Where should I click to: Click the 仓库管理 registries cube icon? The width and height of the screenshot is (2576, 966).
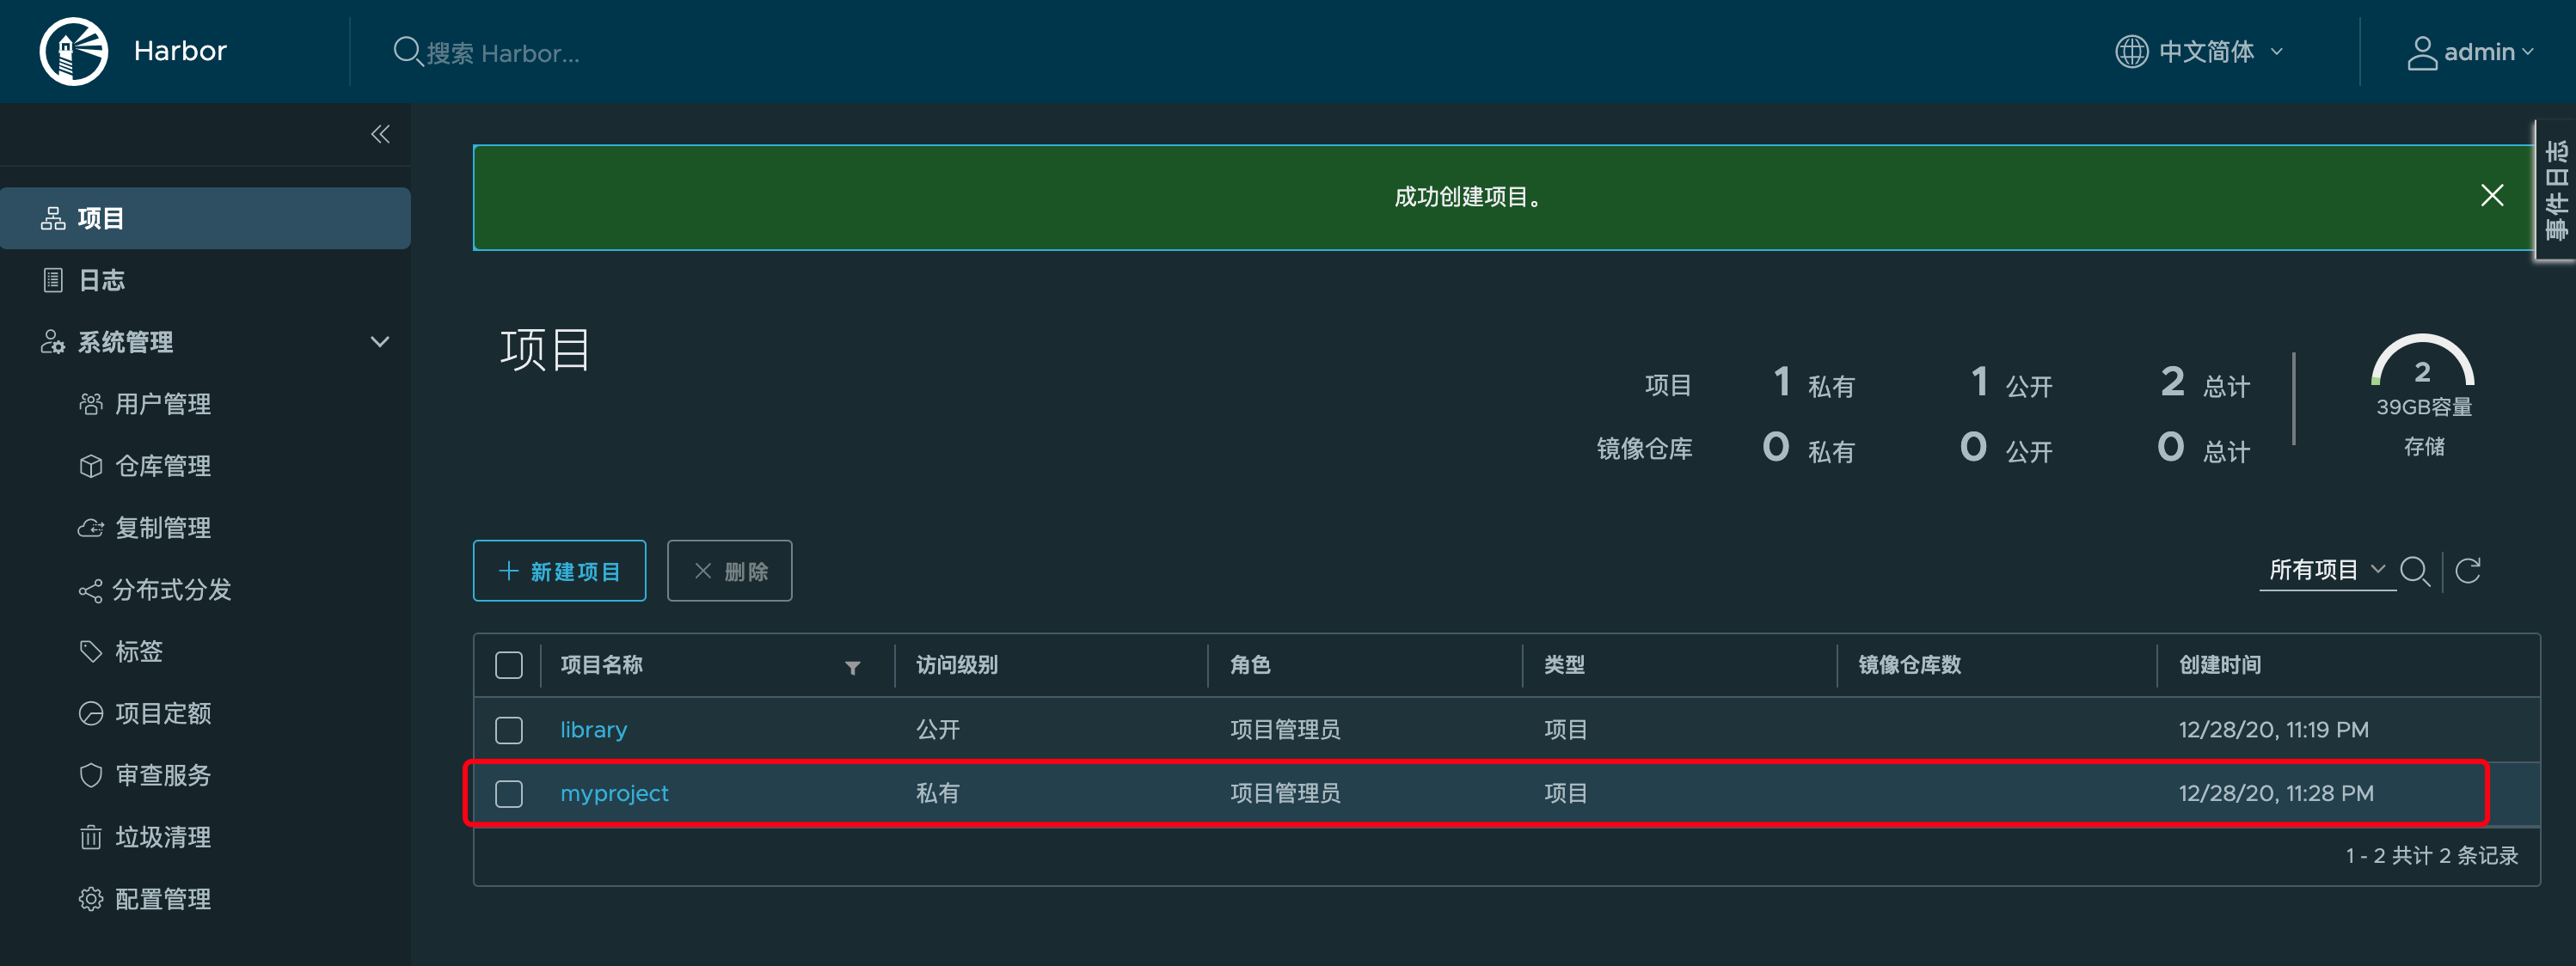coord(90,466)
